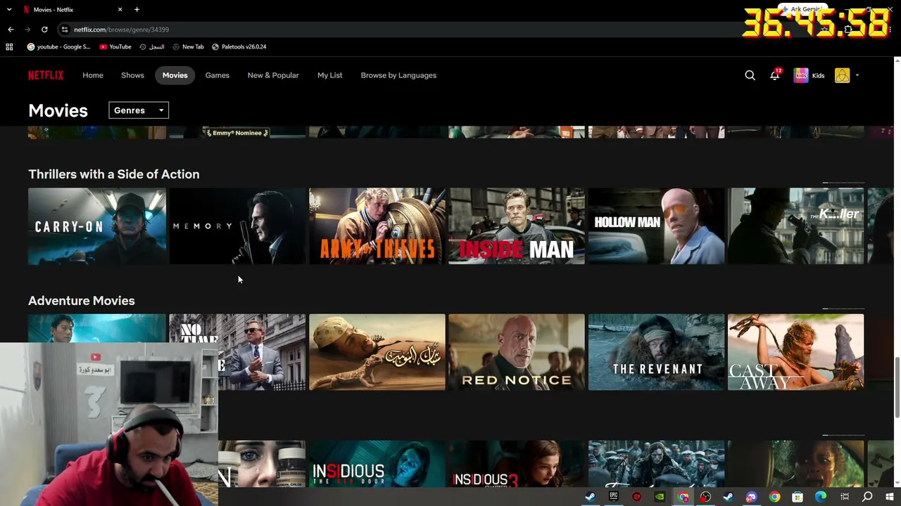Expand the account menu caret

[857, 75]
